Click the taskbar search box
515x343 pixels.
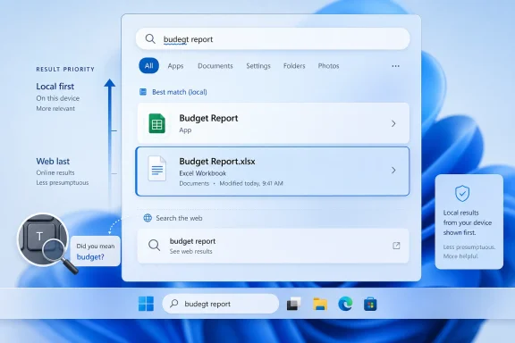[x=220, y=304]
